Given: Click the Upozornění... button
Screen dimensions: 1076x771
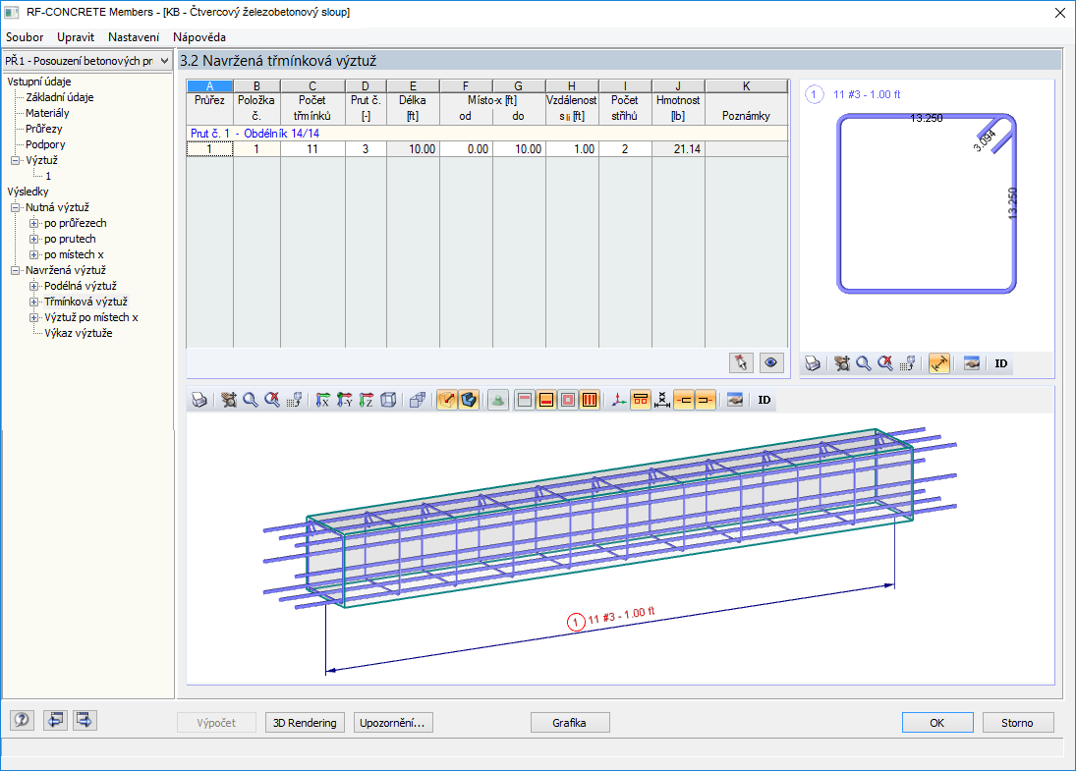Looking at the screenshot, I should (x=392, y=722).
